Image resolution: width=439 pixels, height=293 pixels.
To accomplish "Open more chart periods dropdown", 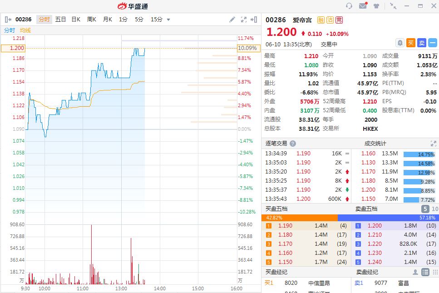I will click(x=168, y=20).
